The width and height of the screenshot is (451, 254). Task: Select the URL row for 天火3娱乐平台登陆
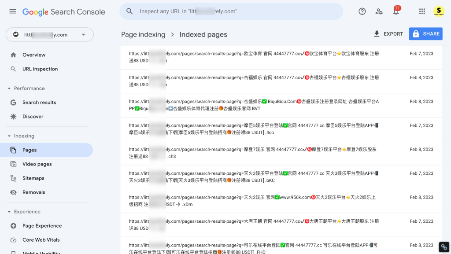[x=281, y=177]
